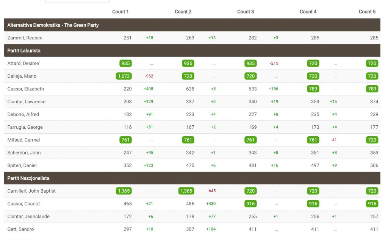
Task: Select the value "352" for Spiteri, Daniel
Action: (127, 165)
